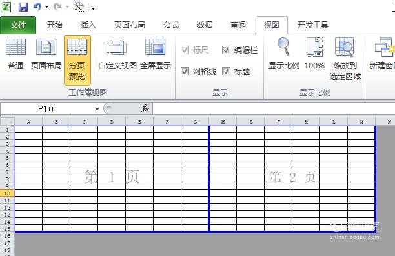The width and height of the screenshot is (395, 256).
Task: Open the 页面布局 ribbon tab
Action: pyautogui.click(x=129, y=25)
